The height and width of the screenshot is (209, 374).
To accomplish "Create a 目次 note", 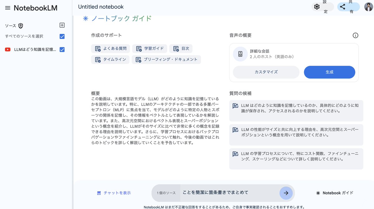I will pyautogui.click(x=181, y=49).
